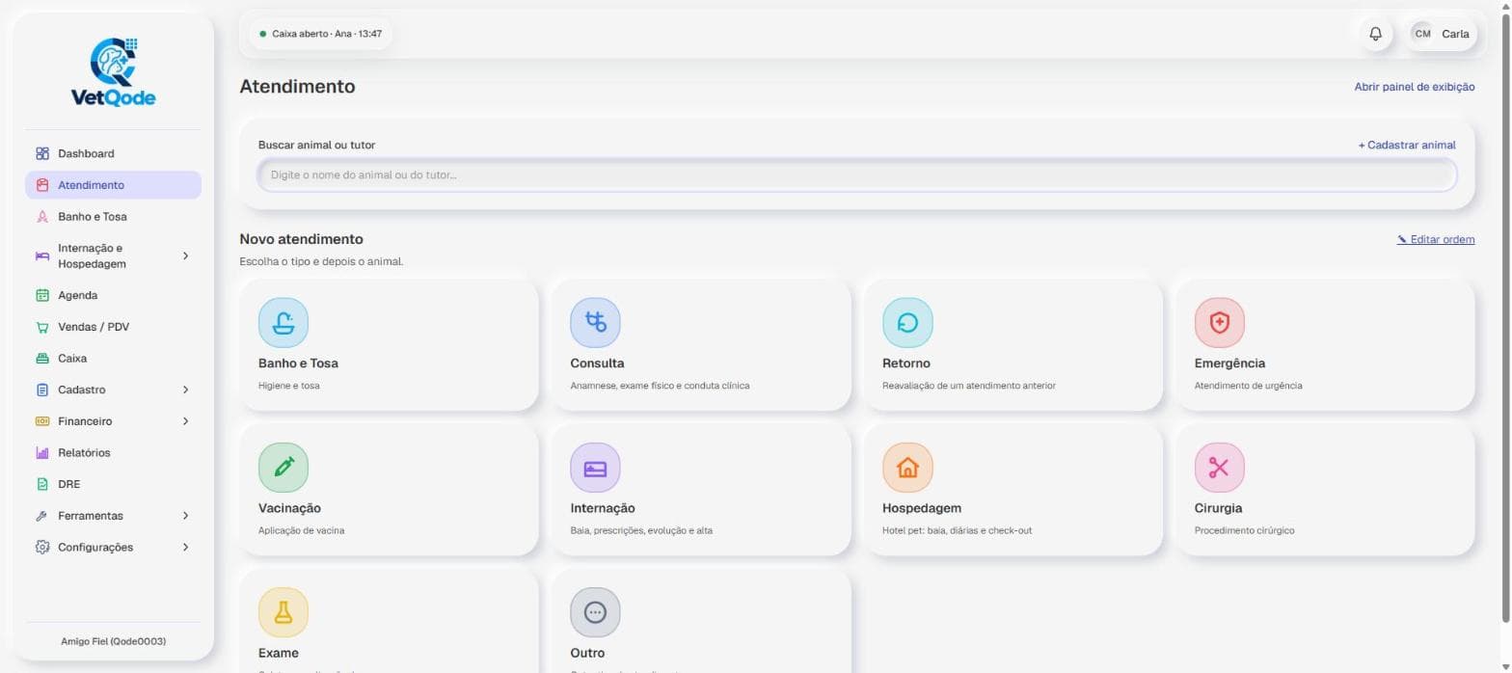Click the Caixa aberto status pill

pos(320,34)
